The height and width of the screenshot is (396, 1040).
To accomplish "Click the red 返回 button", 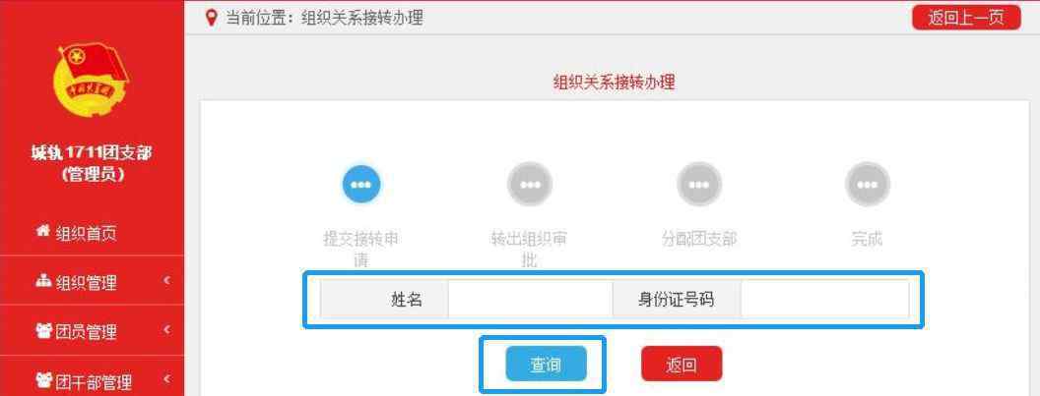I will (682, 364).
